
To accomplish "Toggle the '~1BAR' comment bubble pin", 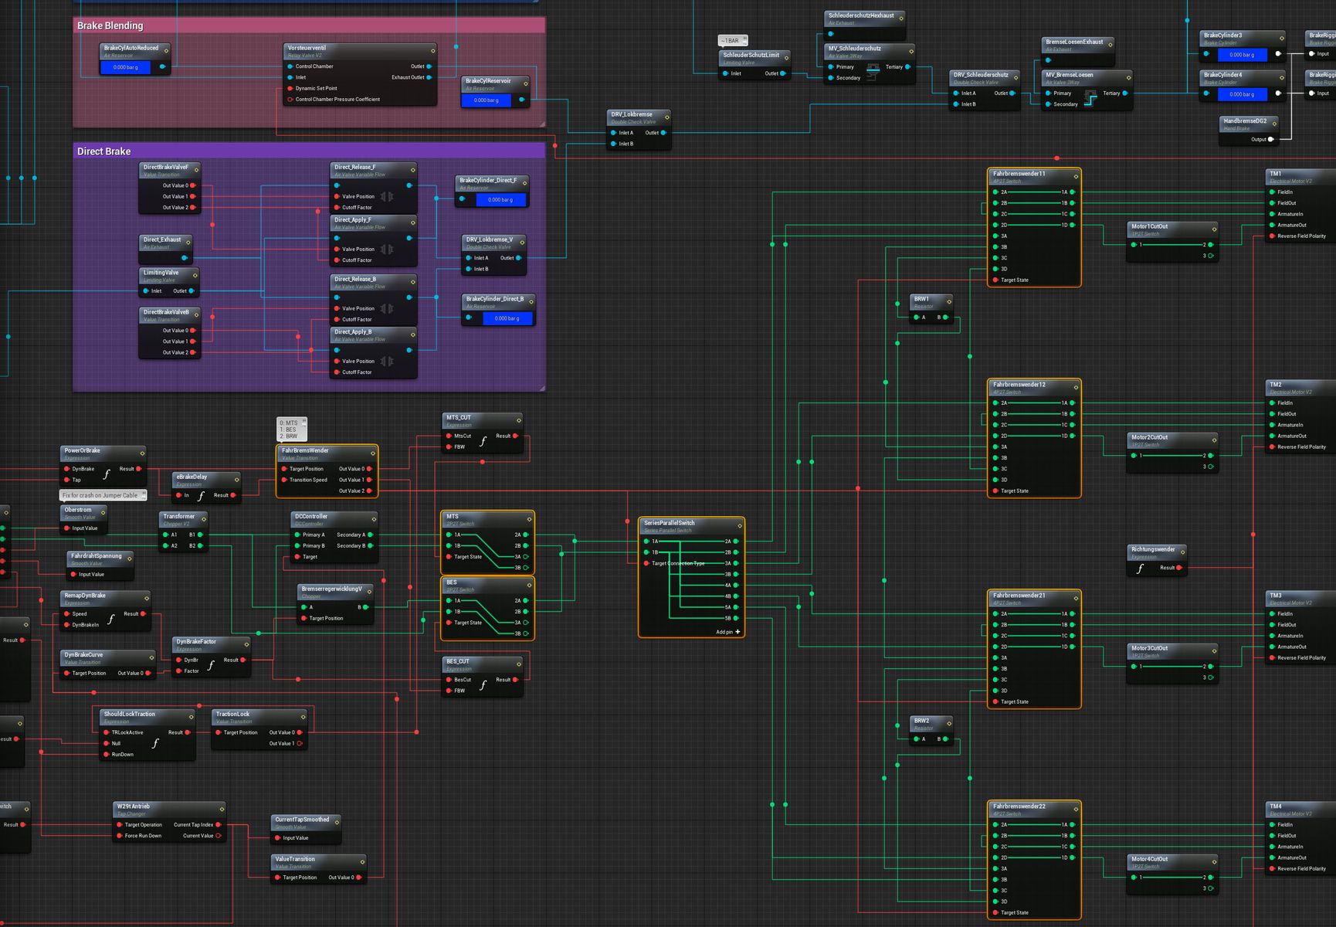I will (744, 39).
